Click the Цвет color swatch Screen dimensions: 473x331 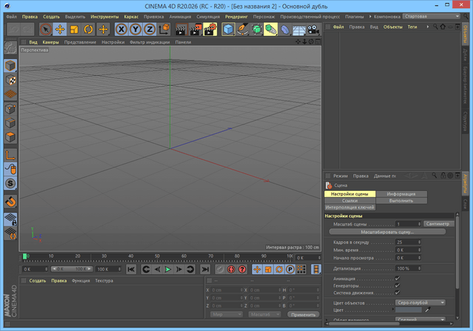[x=409, y=310]
